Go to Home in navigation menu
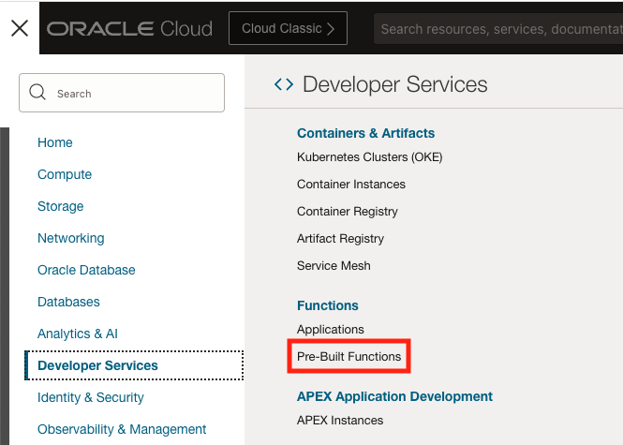This screenshot has width=623, height=445. click(55, 142)
